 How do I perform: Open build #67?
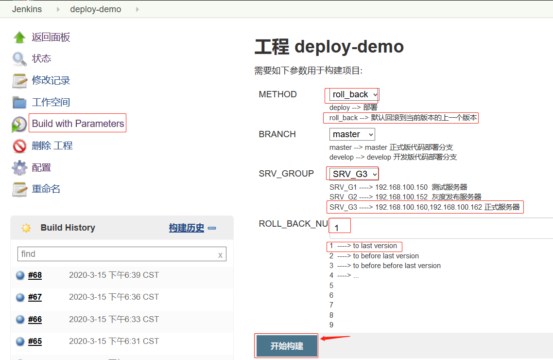tap(35, 298)
